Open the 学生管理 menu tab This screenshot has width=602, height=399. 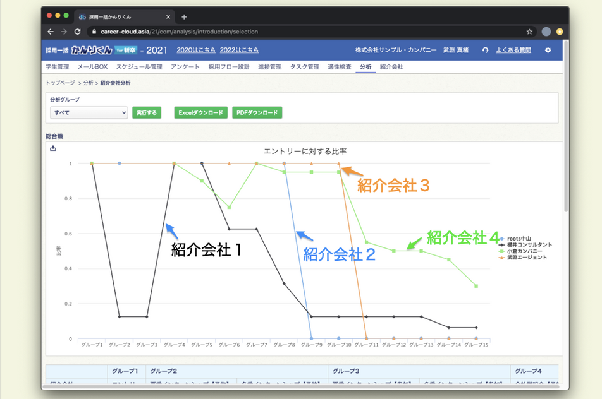58,66
